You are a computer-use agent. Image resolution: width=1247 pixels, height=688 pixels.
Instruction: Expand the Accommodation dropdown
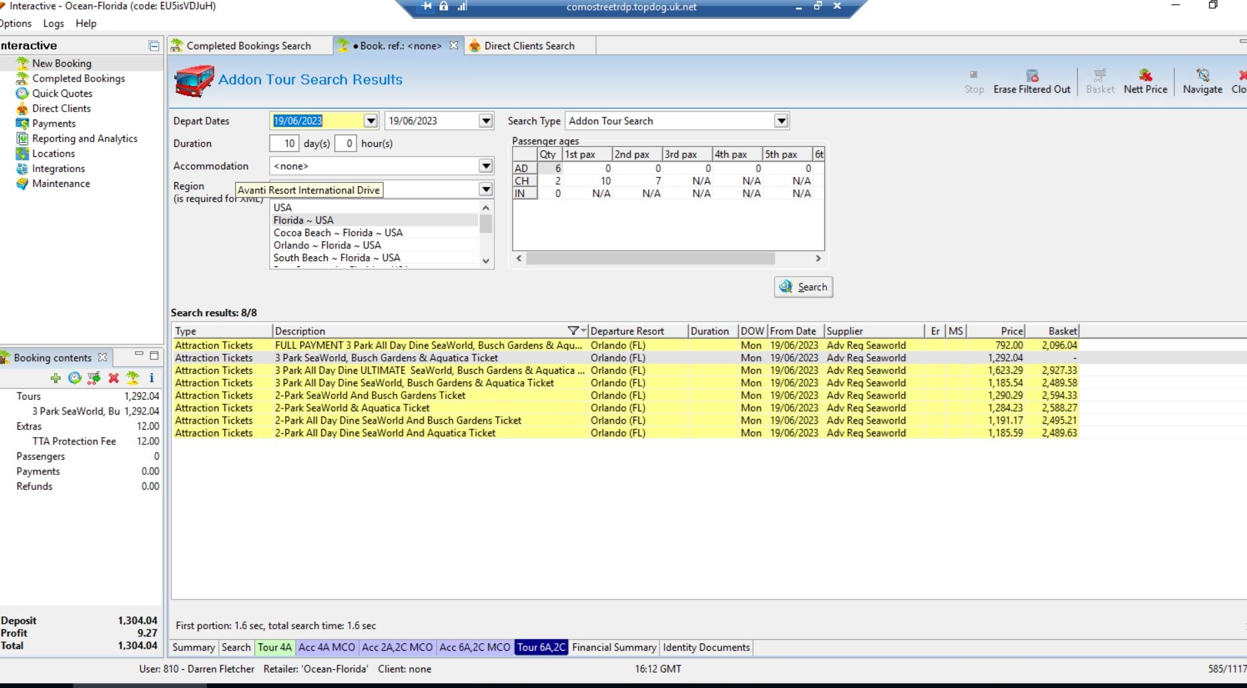[x=486, y=166]
